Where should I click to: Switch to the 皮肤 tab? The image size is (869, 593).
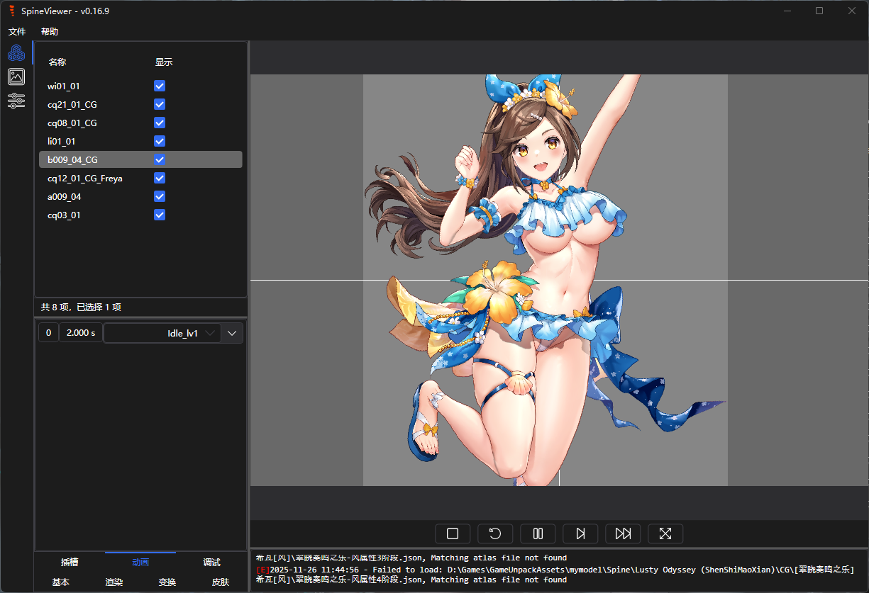coord(220,582)
